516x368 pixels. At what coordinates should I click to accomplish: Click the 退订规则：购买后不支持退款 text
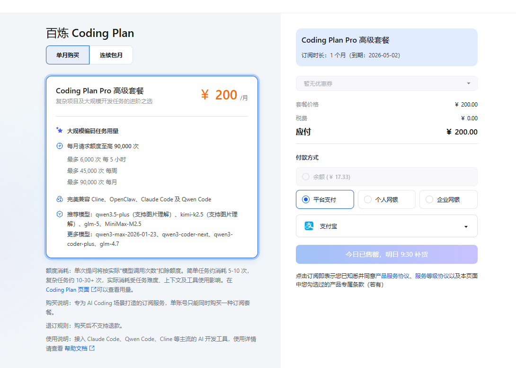coord(85,325)
